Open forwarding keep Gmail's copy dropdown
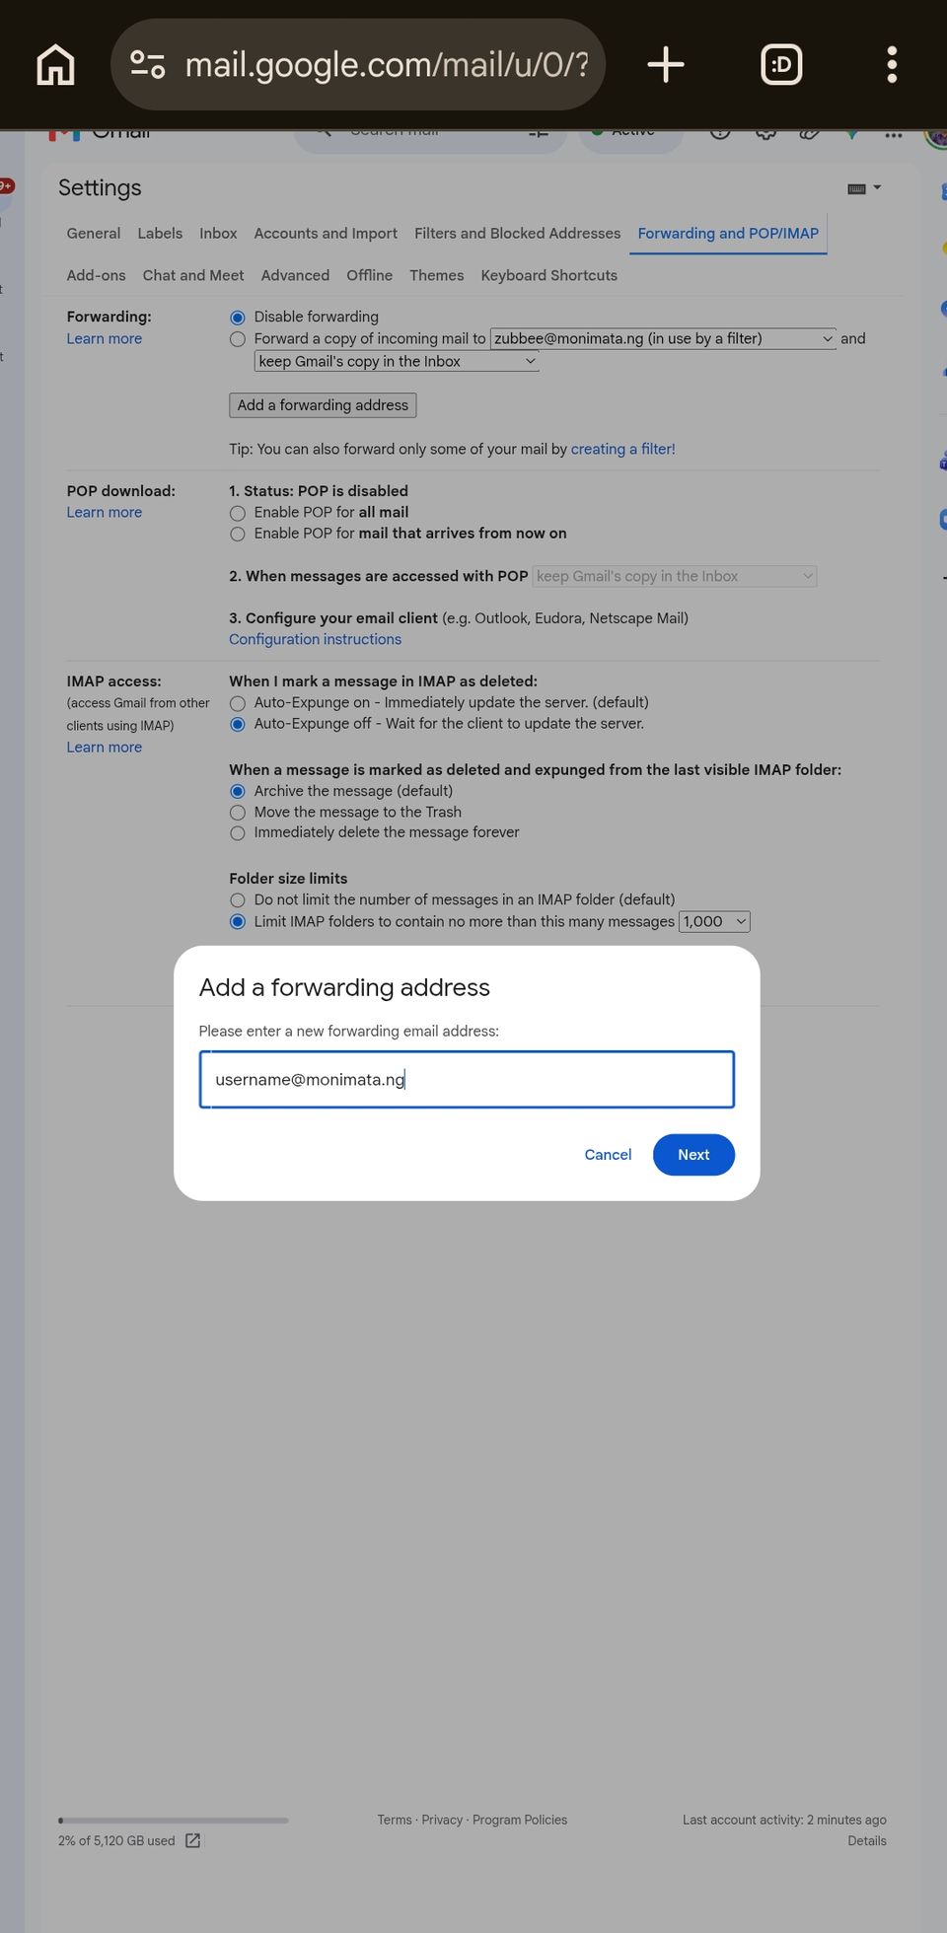The height and width of the screenshot is (1933, 947). click(x=397, y=361)
